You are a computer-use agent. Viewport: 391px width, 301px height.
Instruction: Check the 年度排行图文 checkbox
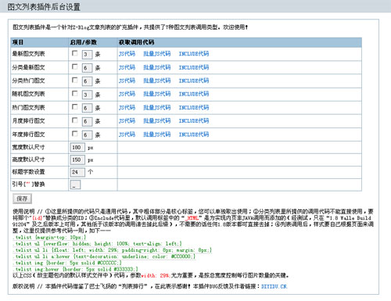coord(74,134)
